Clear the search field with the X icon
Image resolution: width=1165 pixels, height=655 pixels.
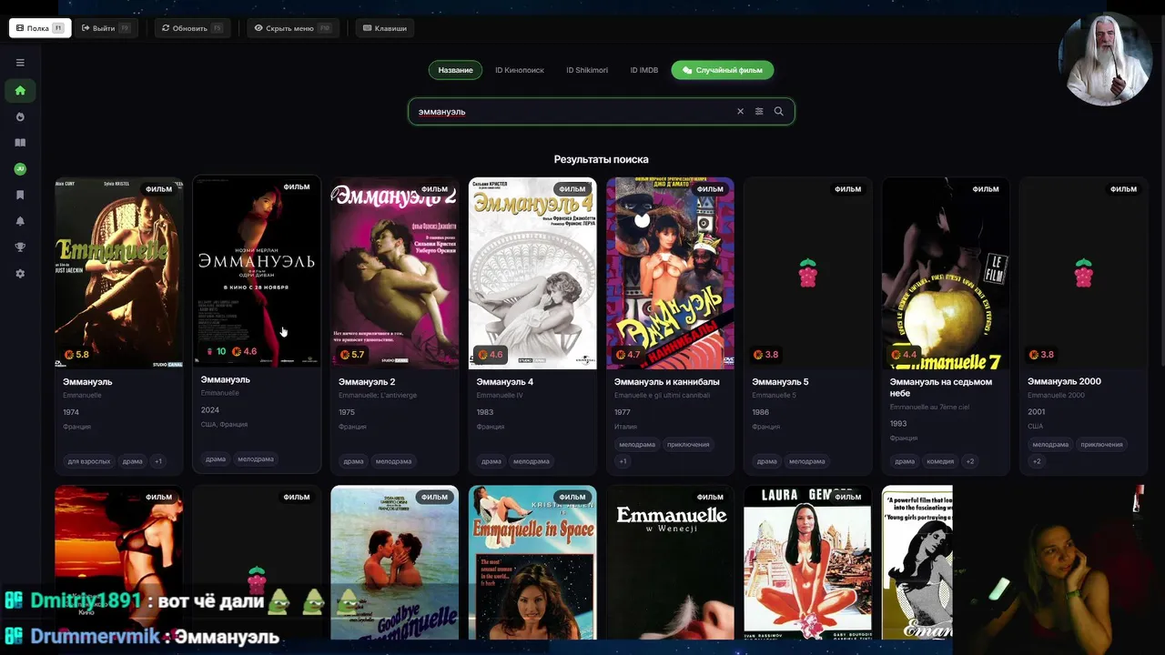pyautogui.click(x=740, y=111)
